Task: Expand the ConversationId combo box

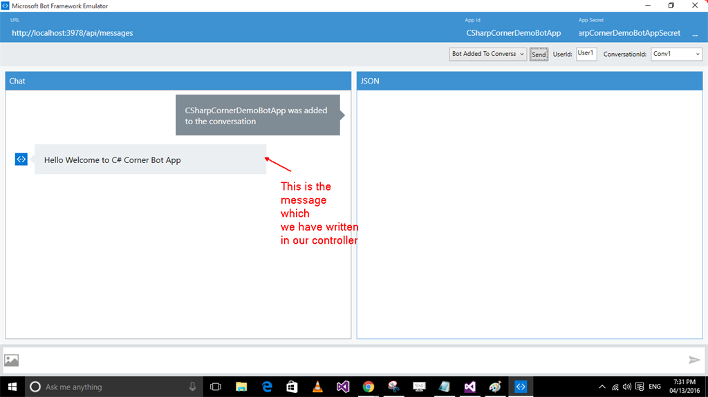Action: click(676, 54)
